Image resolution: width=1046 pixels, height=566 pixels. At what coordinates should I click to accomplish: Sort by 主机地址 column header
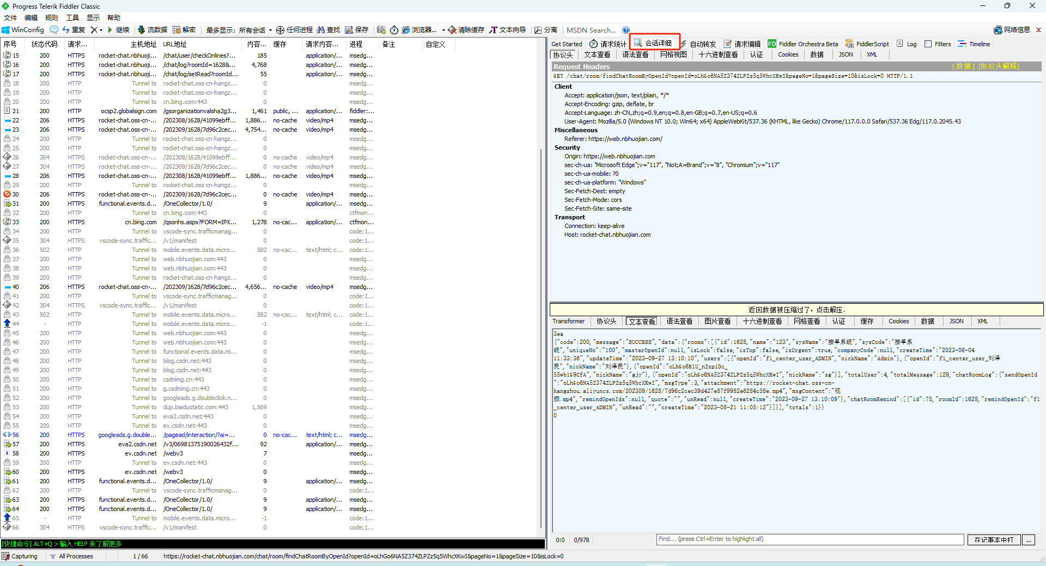pyautogui.click(x=127, y=44)
